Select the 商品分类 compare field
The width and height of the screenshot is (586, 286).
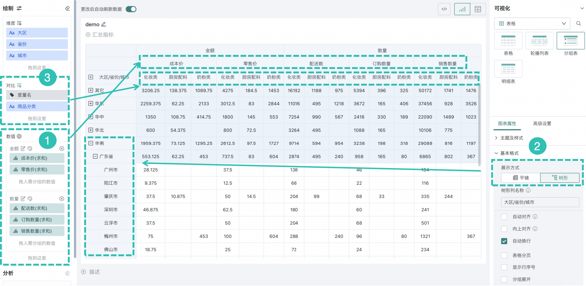(x=37, y=107)
